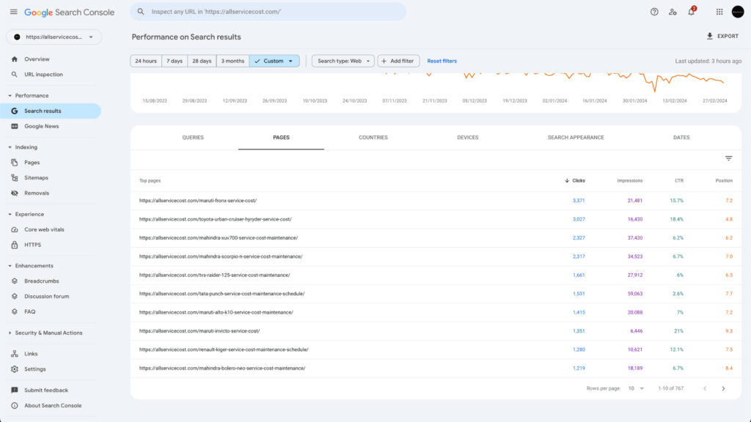Image resolution: width=751 pixels, height=422 pixels.
Task: Click the Links icon
Action: point(15,354)
